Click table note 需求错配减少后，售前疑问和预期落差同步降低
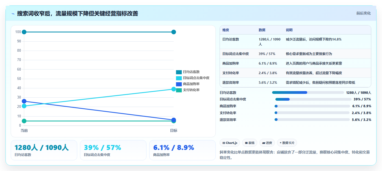The image size is (382, 171). (320, 83)
